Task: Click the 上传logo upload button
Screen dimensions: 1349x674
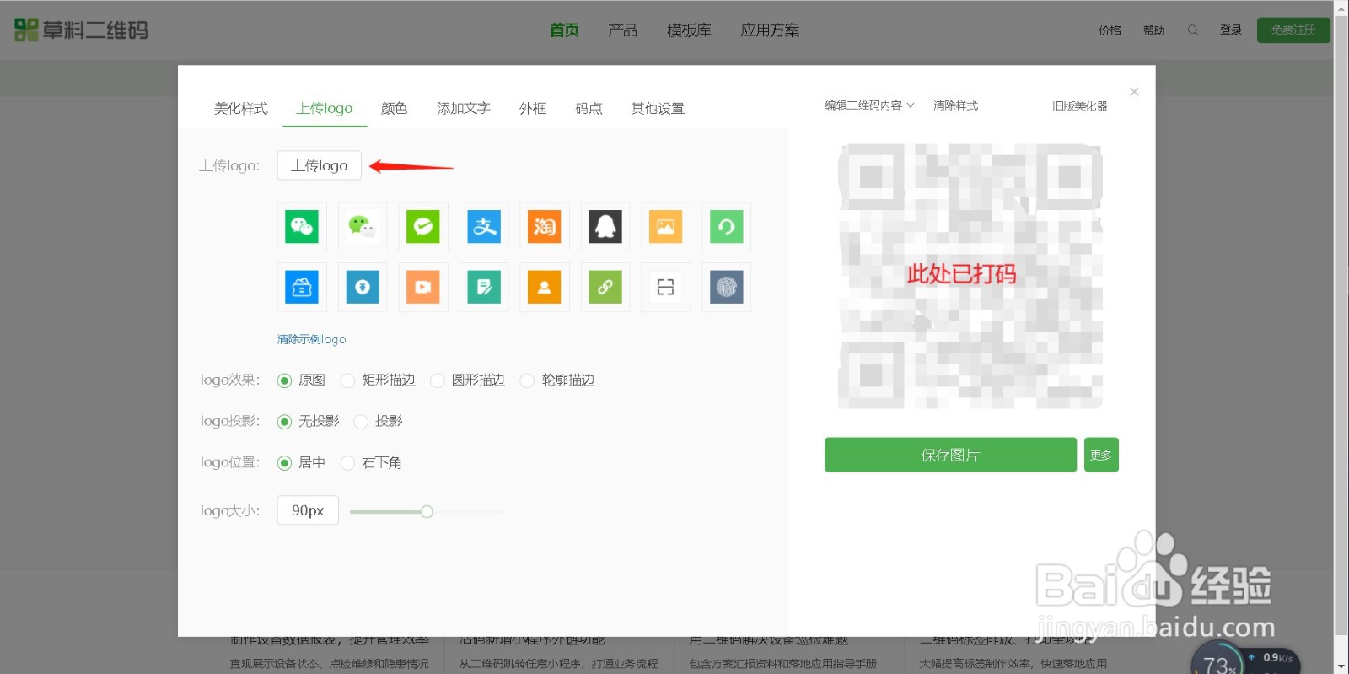Action: [319, 165]
